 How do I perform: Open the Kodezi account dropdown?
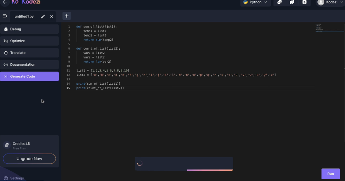pos(330,2)
